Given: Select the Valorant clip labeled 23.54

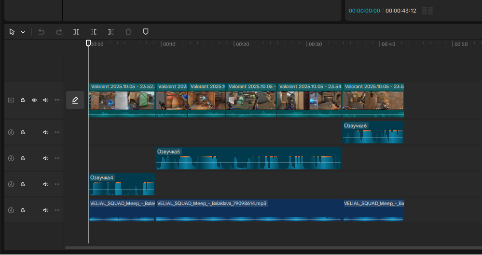Looking at the screenshot, I should (309, 100).
